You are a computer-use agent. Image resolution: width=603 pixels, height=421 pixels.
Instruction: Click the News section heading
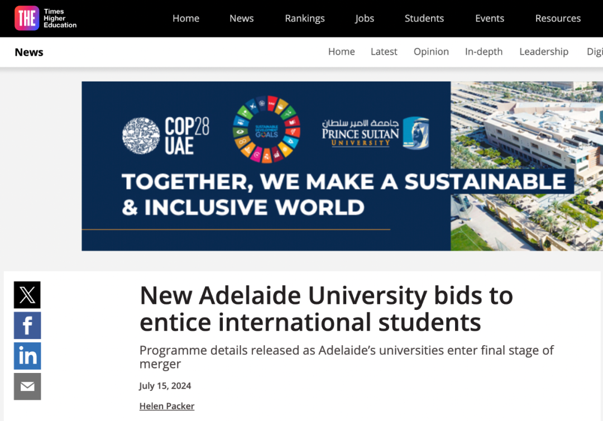[x=29, y=52]
